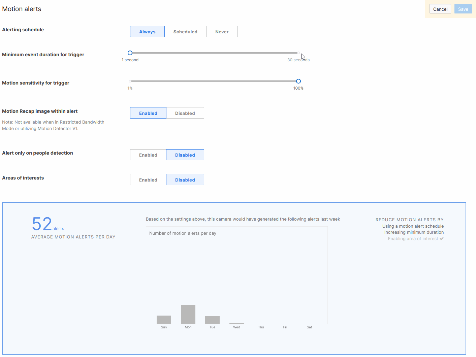Click the 'Fri' axis label in chart
This screenshot has height=357, width=476.
click(x=285, y=327)
